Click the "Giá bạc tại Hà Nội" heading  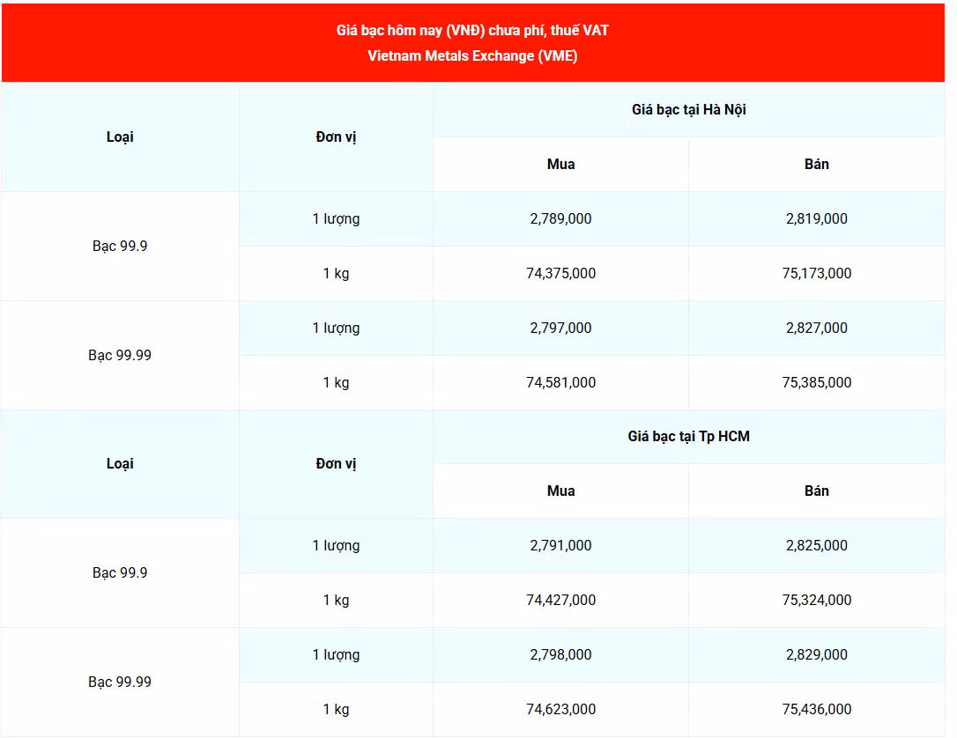point(688,110)
